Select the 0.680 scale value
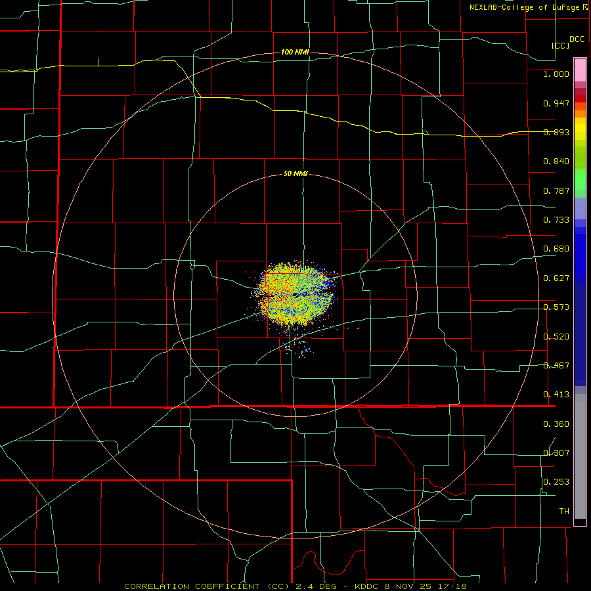Screen dimensions: 591x591 (x=556, y=249)
